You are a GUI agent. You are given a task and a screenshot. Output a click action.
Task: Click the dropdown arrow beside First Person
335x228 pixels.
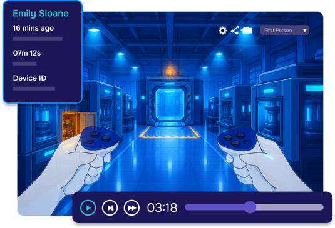pos(305,31)
